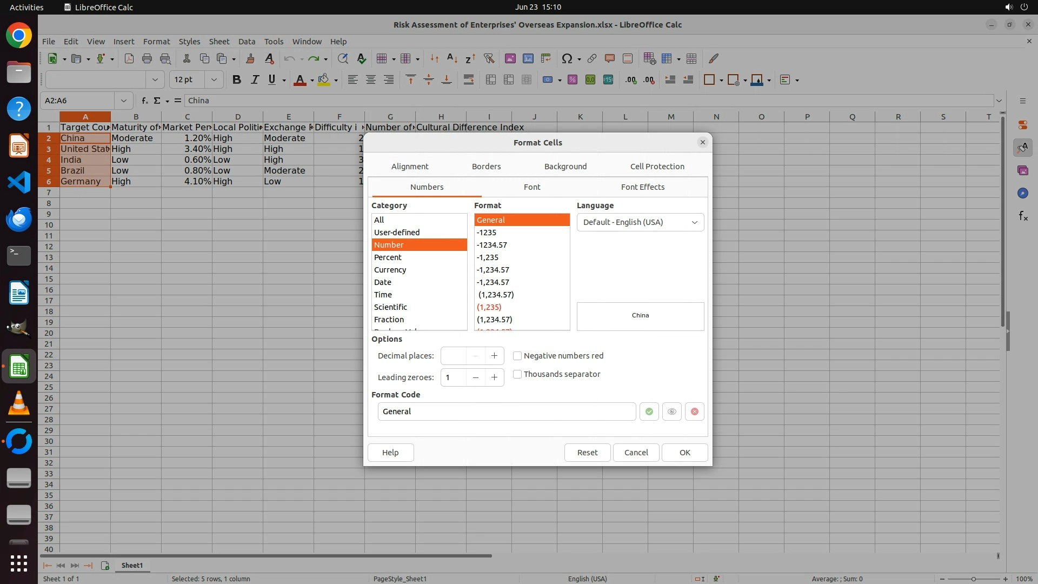Enable Negative numbers red checkbox
This screenshot has width=1038, height=584.
tap(517, 356)
